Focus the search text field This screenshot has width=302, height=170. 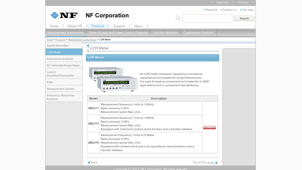[x=208, y=18]
